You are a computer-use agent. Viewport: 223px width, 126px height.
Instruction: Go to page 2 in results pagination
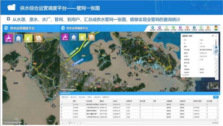72,123
